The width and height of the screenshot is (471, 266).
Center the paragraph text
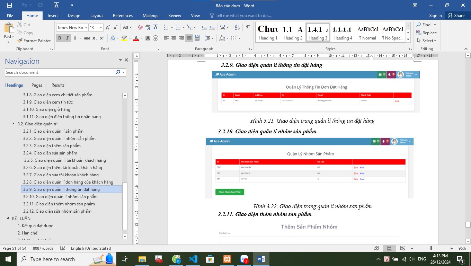pyautogui.click(x=174, y=38)
